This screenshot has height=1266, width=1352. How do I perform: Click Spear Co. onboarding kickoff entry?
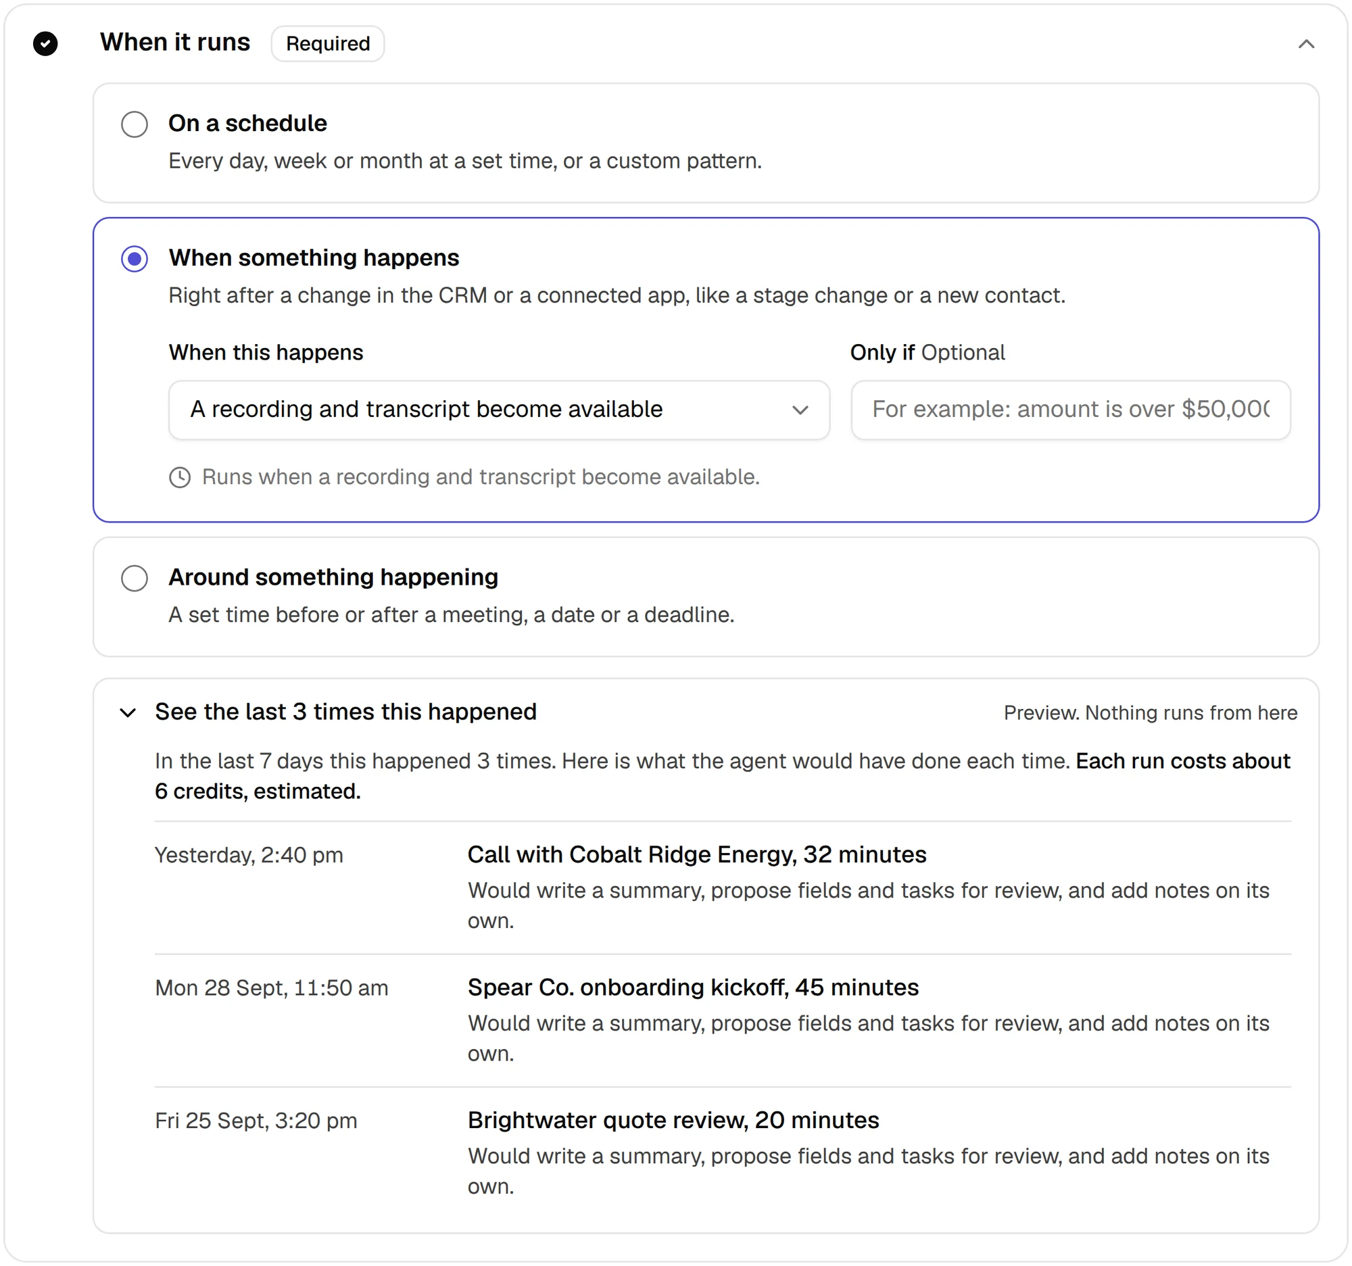693,988
